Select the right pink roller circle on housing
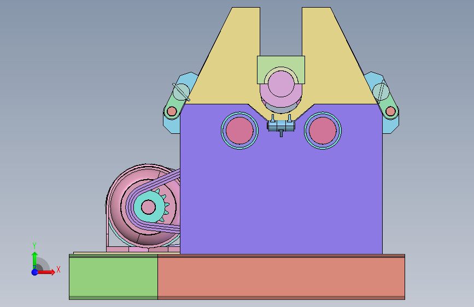Viewport: 474px width, 307px height. tap(323, 131)
